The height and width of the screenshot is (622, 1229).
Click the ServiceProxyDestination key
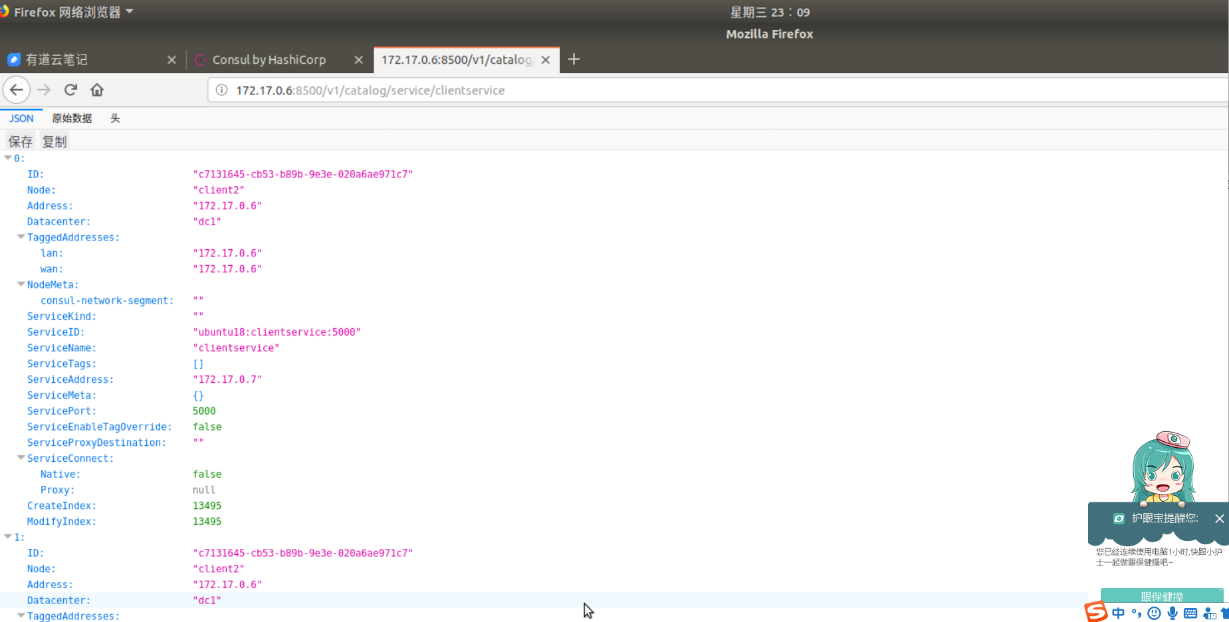click(x=96, y=443)
